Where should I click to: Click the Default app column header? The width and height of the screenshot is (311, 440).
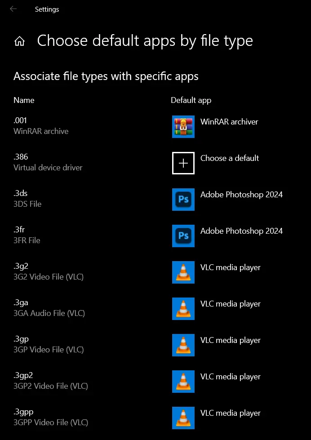click(x=191, y=100)
